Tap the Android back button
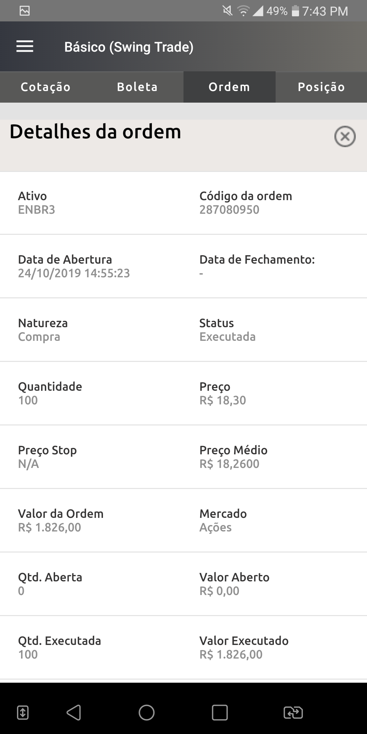This screenshot has width=367, height=734. coord(74,712)
